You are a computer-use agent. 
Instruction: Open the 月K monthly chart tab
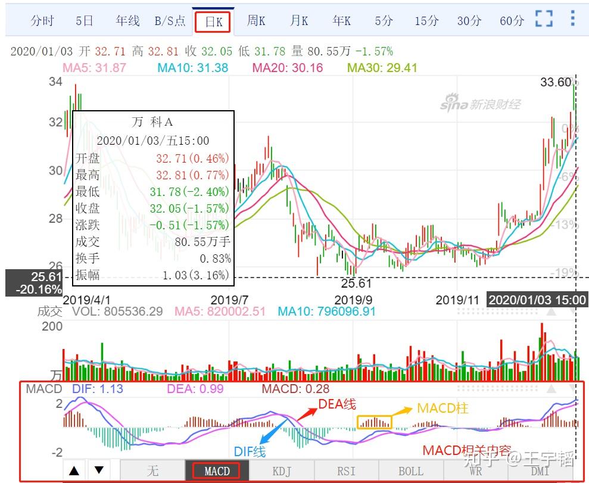(298, 20)
